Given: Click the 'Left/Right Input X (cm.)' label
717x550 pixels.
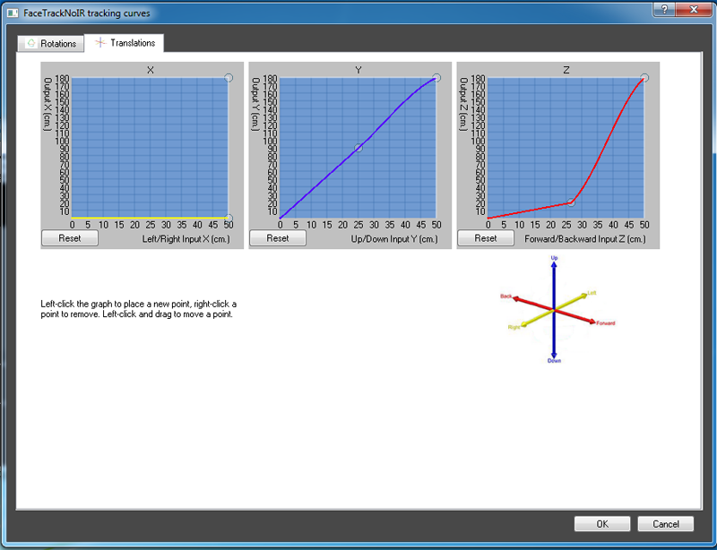Looking at the screenshot, I should pos(186,238).
